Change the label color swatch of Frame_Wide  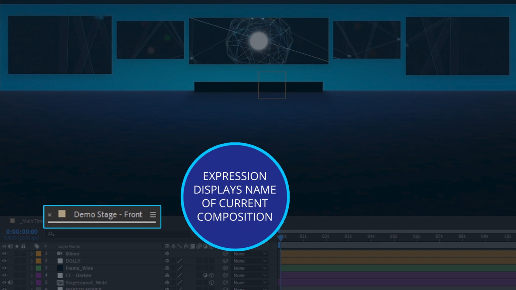38,268
